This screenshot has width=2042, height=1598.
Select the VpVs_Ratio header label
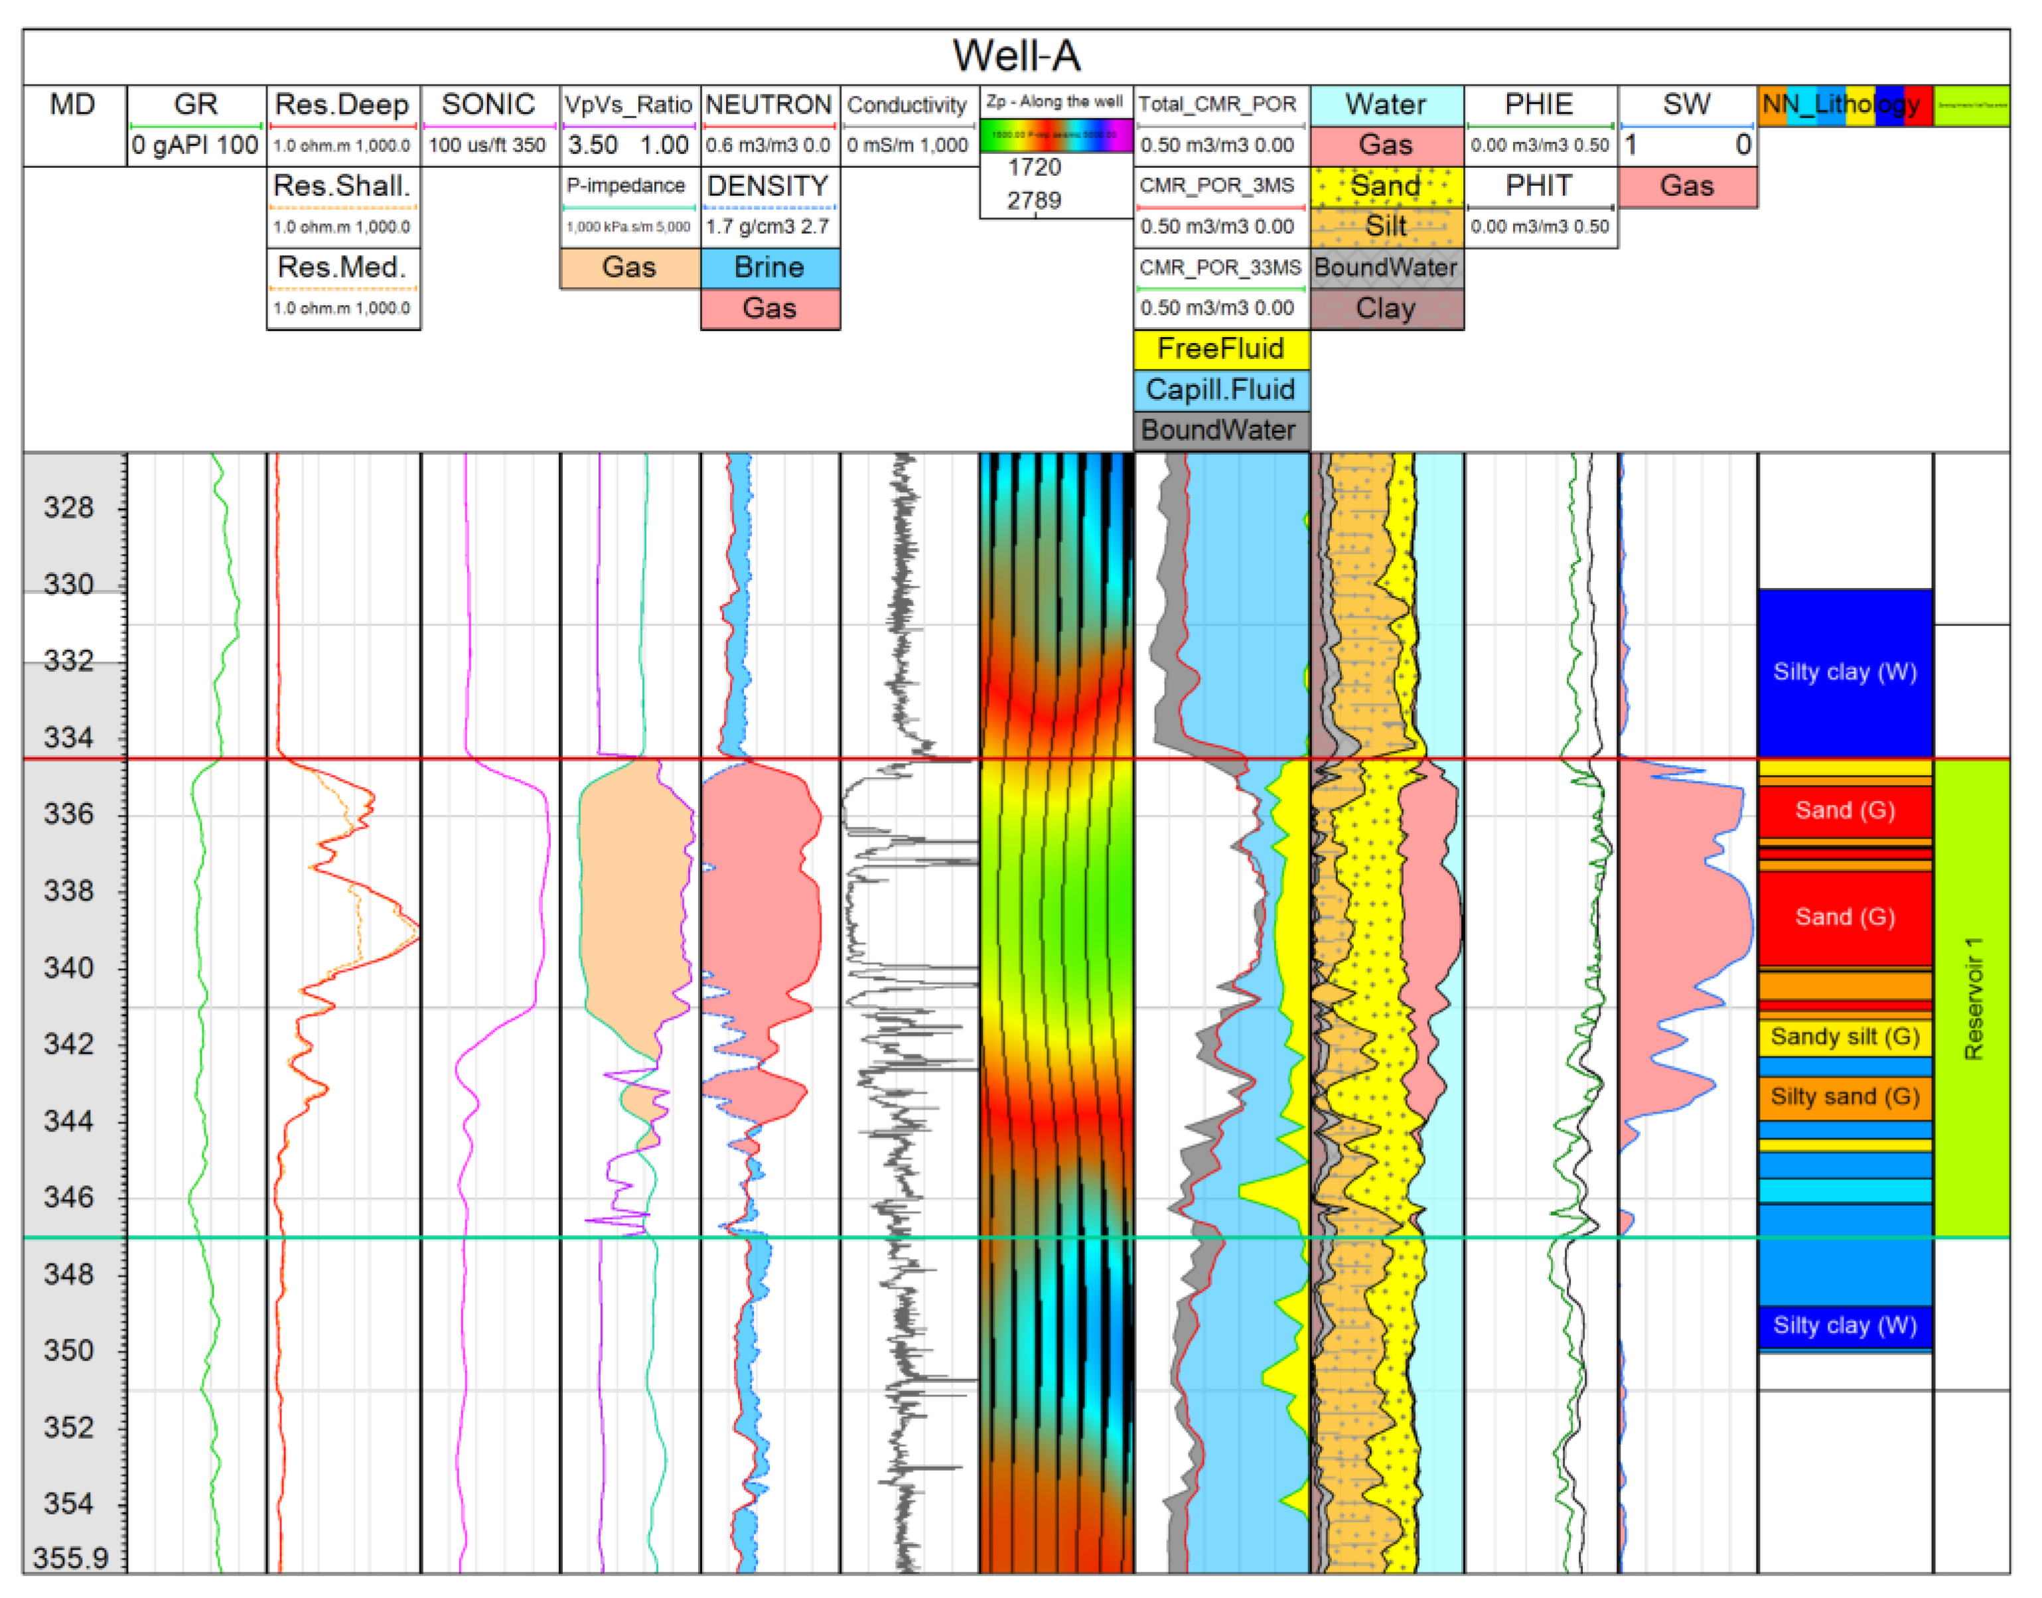click(x=628, y=105)
